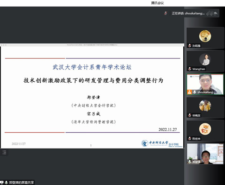Open the list menu icon below the slide
Viewport: 225px width, 185px height.
[x=4, y=152]
